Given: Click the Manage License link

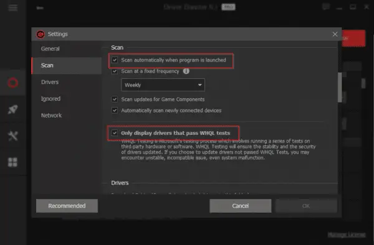Looking at the screenshot, I should click(347, 235).
